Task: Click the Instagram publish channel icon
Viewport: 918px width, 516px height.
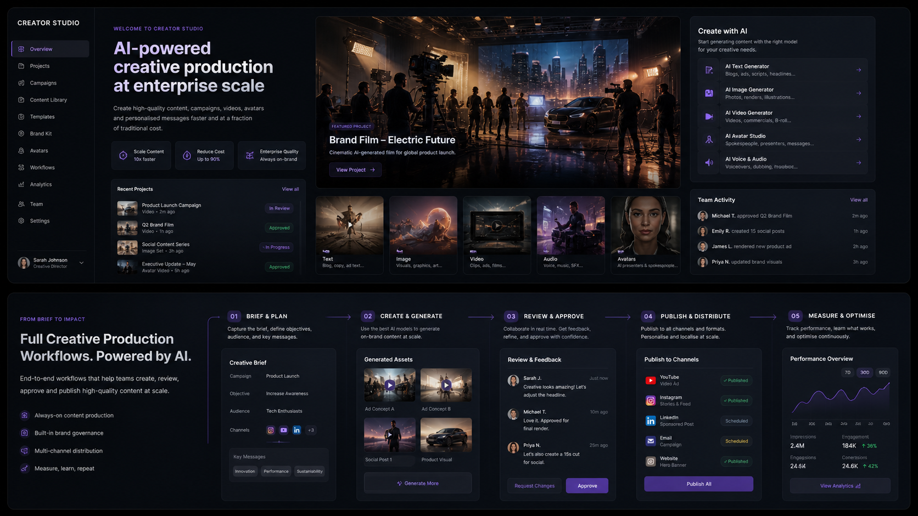Action: 651,401
